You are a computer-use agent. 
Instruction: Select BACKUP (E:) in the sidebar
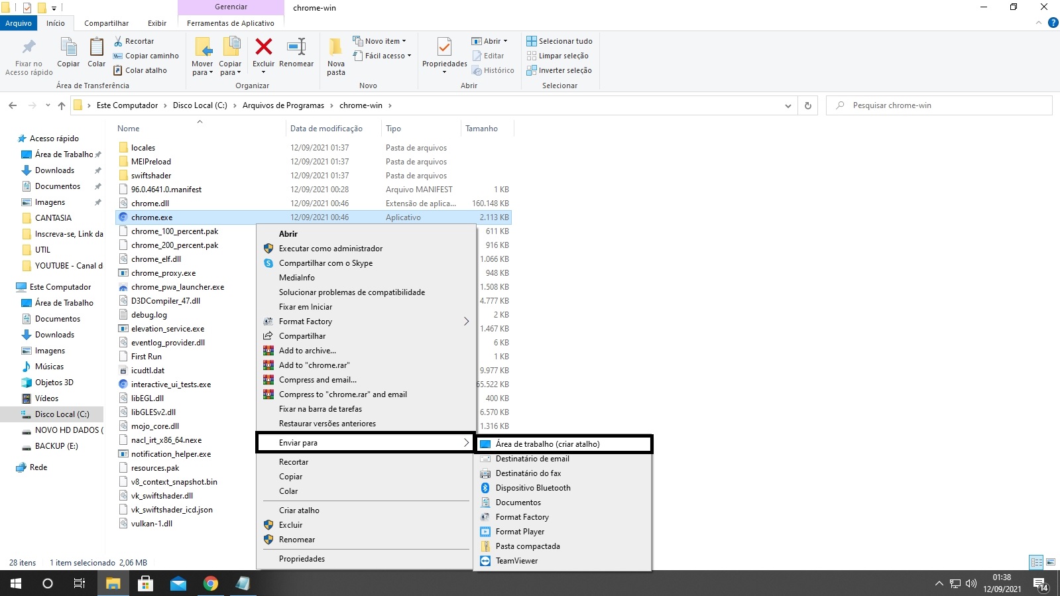point(56,446)
